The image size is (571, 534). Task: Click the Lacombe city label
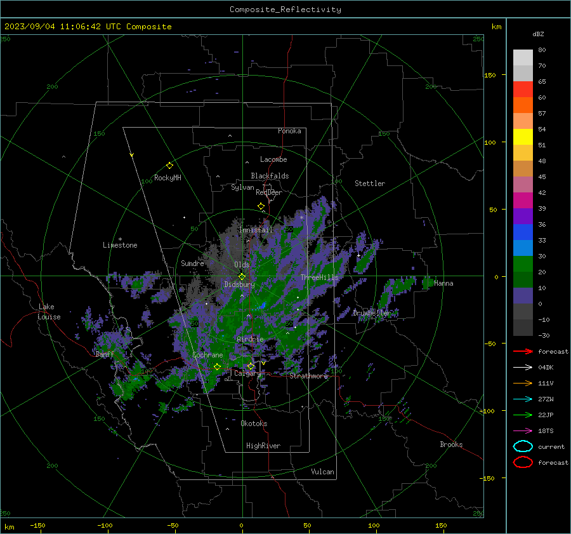pyautogui.click(x=273, y=159)
